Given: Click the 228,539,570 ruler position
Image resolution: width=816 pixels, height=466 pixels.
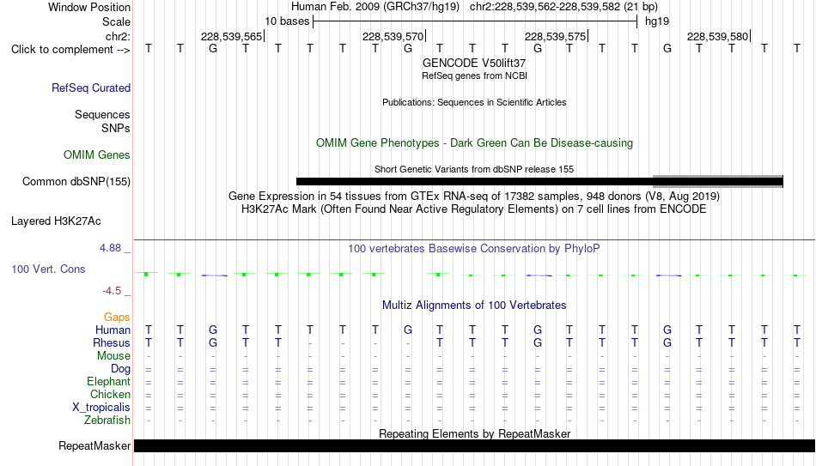Looking at the screenshot, I should tap(393, 36).
